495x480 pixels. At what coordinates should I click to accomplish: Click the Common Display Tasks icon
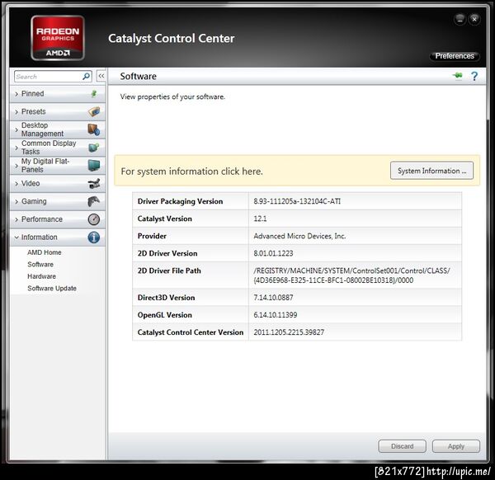pos(94,148)
